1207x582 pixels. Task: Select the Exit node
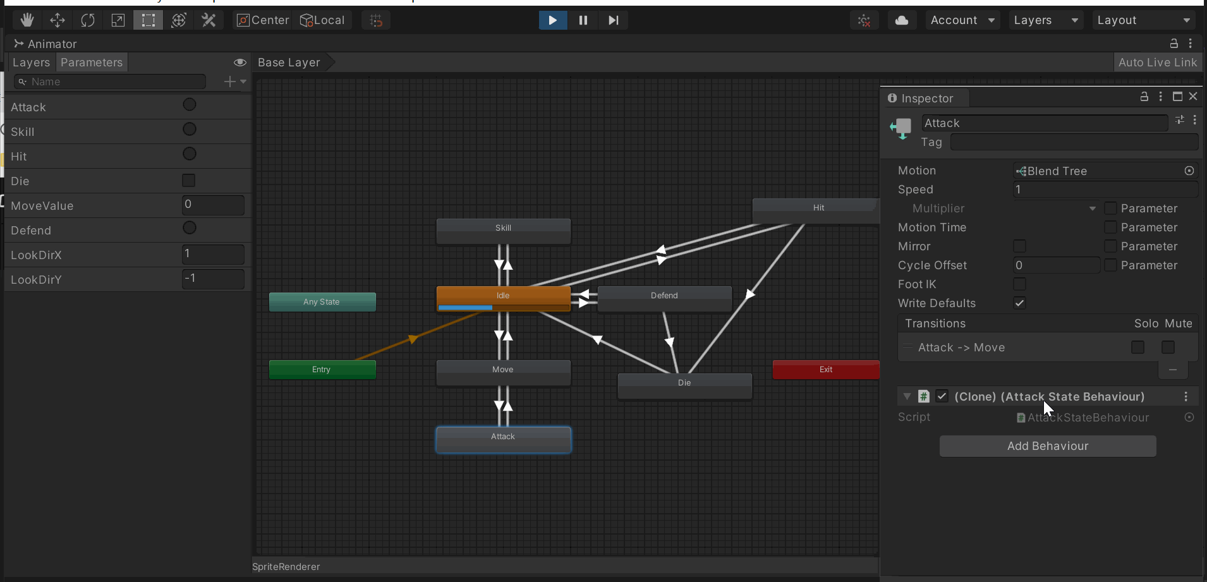[x=826, y=370]
